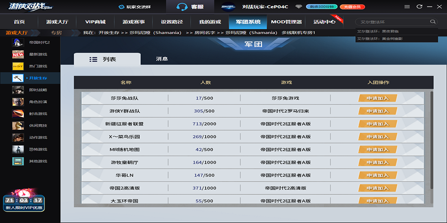Click member count 713/2000

(204, 124)
